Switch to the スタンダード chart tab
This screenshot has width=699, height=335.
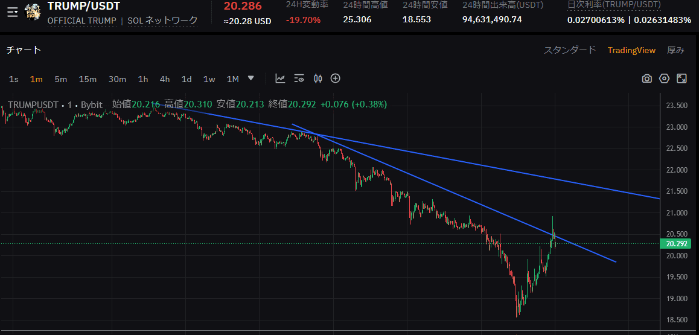[x=570, y=50]
